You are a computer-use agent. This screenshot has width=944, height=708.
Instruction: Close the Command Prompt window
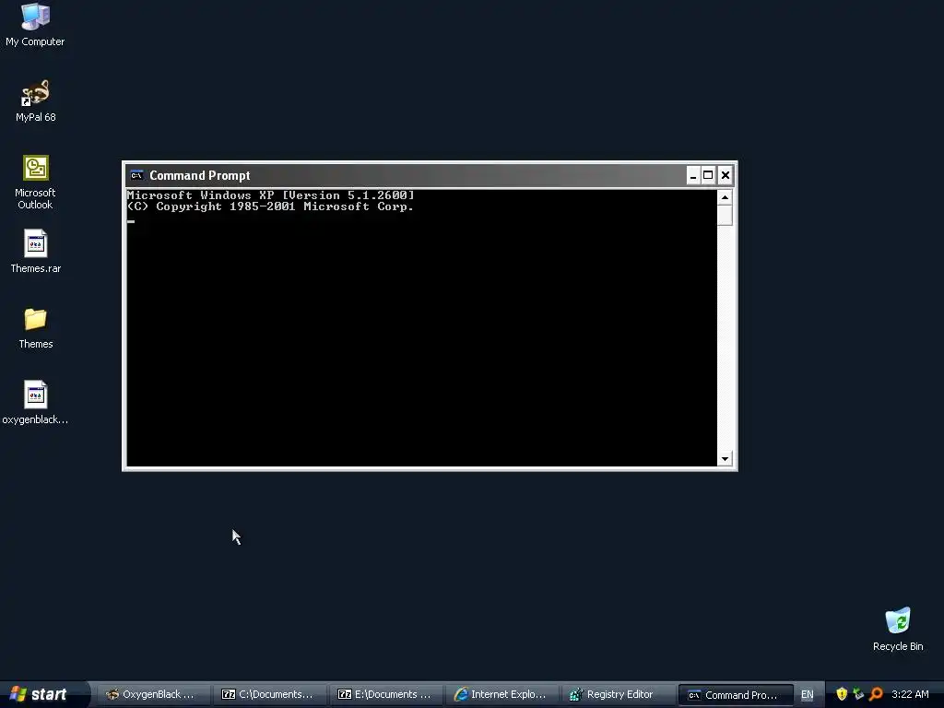726,175
